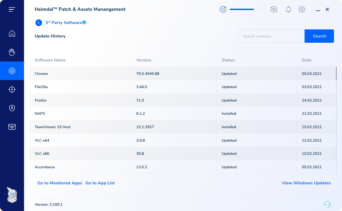Image resolution: width=342 pixels, height=211 pixels.
Task: Open Go to Monitored Apps link
Action: pyautogui.click(x=60, y=183)
